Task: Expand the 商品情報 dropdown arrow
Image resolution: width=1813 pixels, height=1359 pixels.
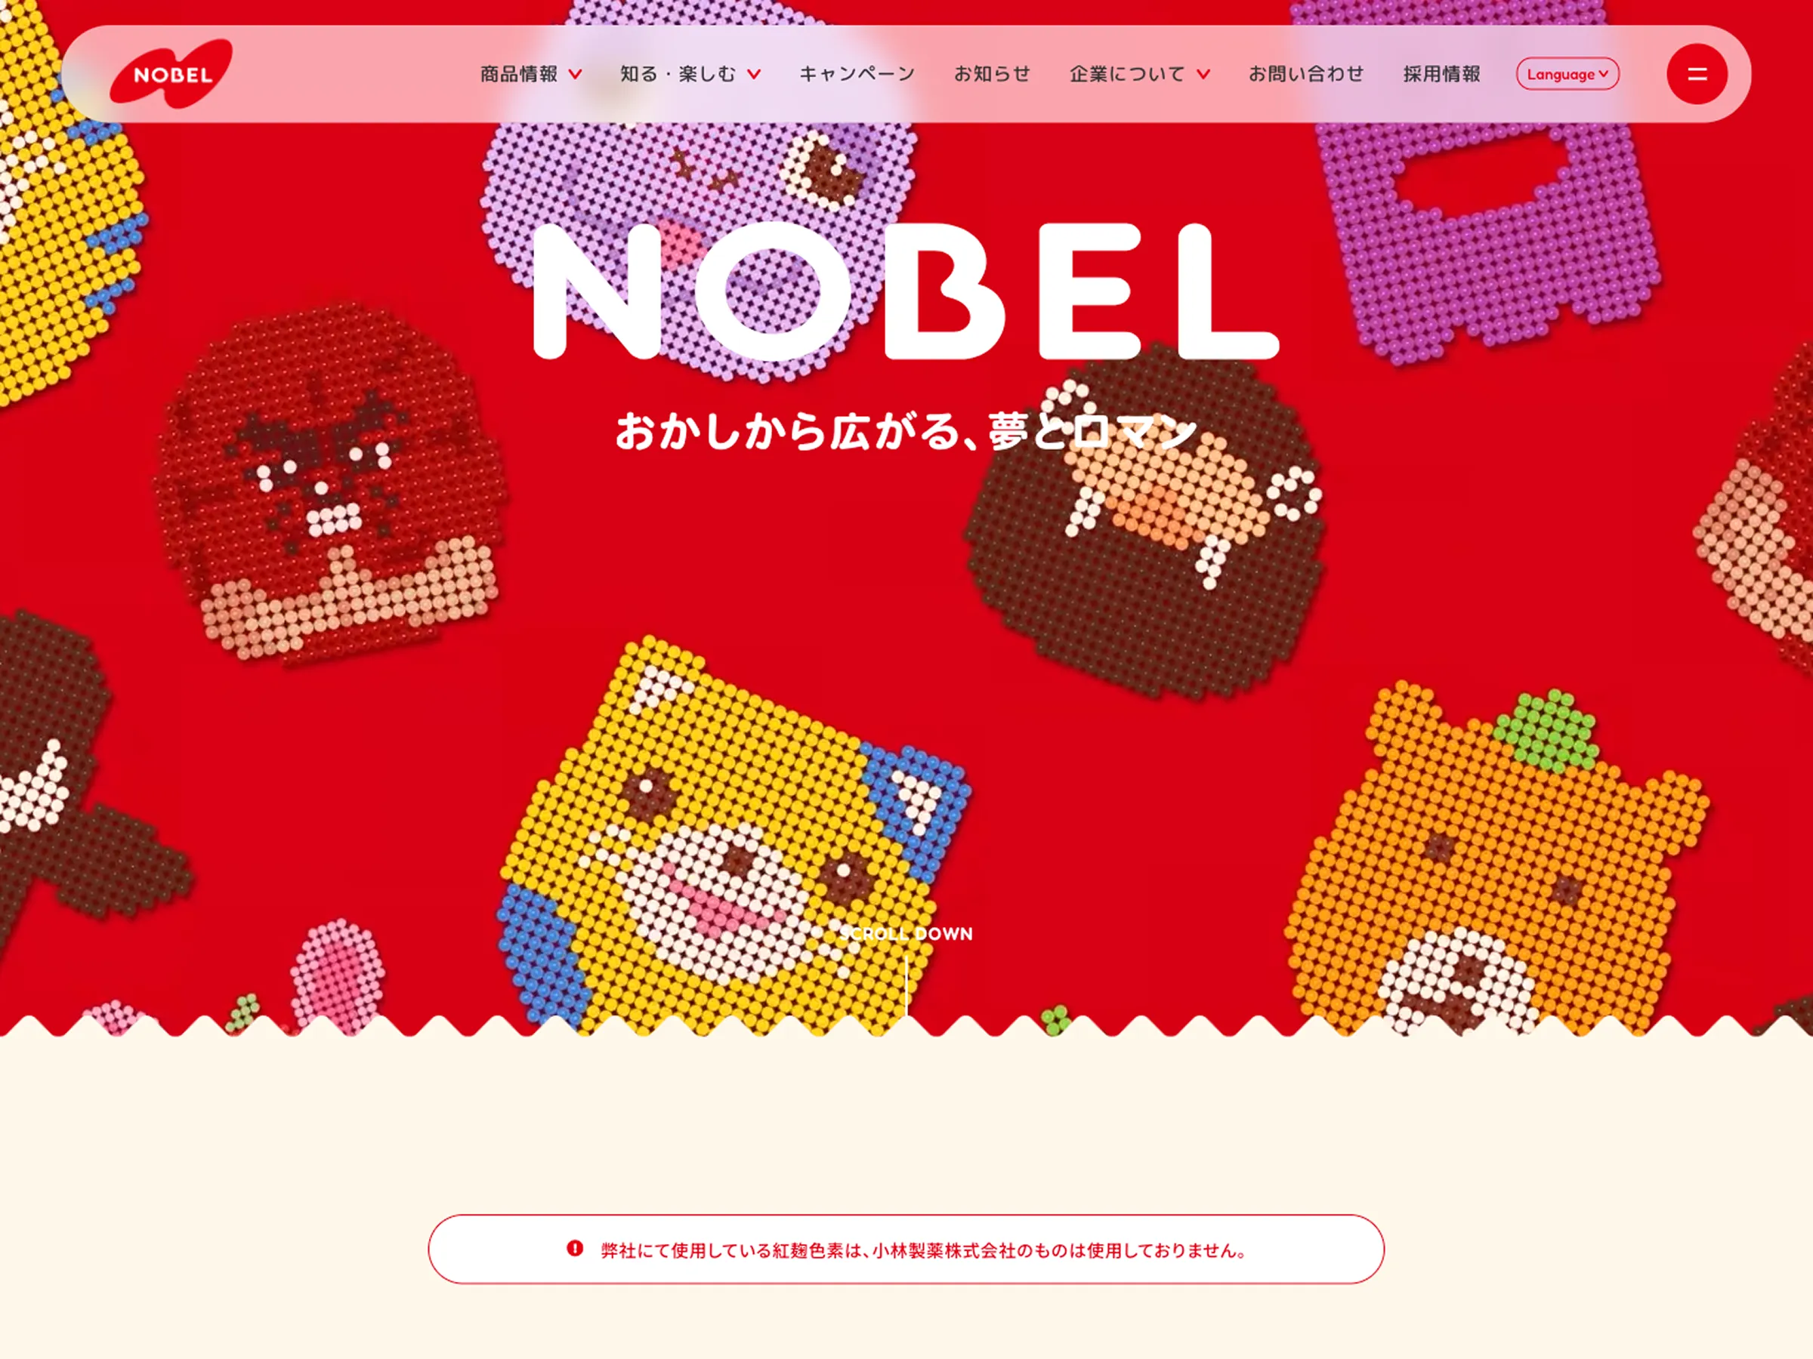Action: (x=576, y=75)
